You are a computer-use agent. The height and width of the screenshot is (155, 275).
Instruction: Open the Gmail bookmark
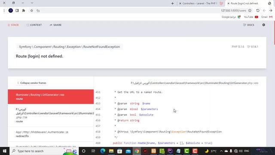pos(267,17)
